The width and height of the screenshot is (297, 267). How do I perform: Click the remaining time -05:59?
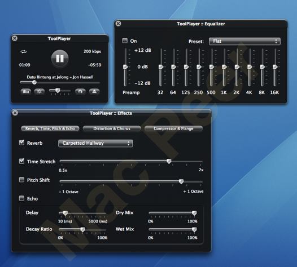94,65
